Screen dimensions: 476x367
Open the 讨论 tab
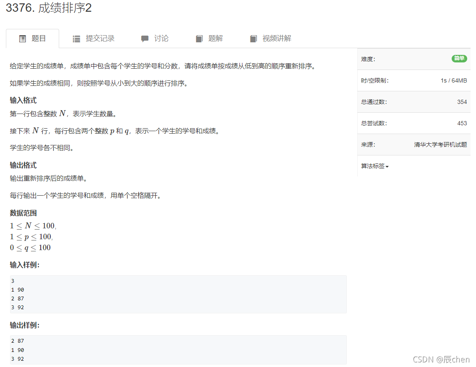[163, 38]
